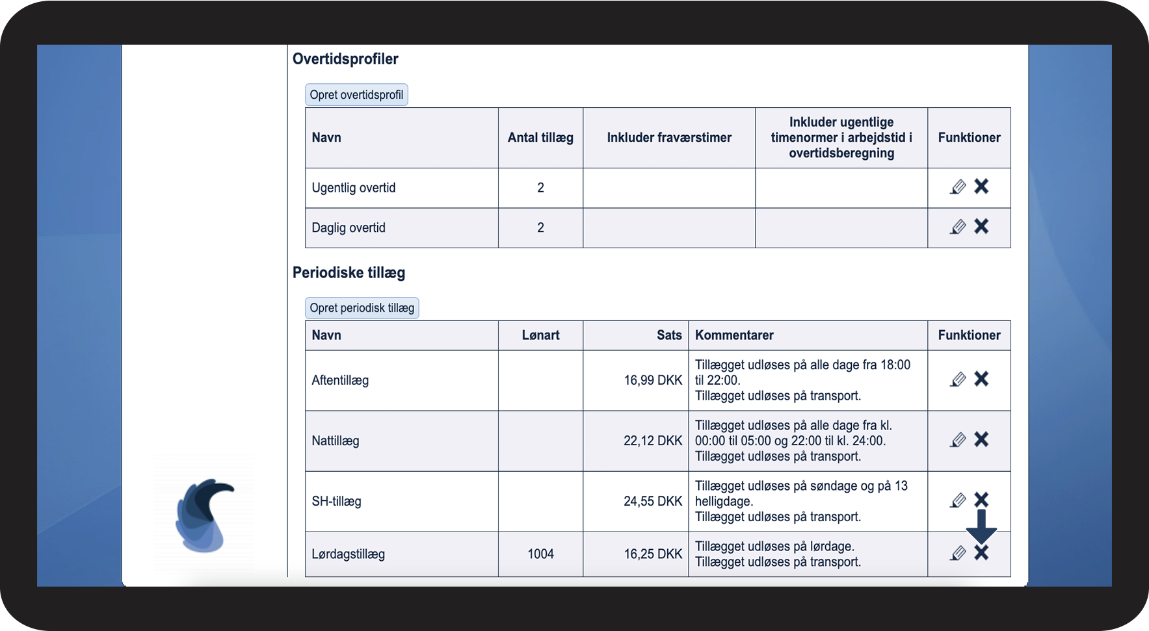The width and height of the screenshot is (1149, 631).
Task: Edit the Daglig overtid profile
Action: point(958,227)
